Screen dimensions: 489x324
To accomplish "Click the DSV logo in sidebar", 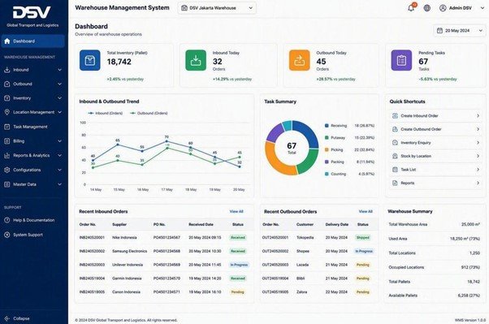I will (x=32, y=13).
